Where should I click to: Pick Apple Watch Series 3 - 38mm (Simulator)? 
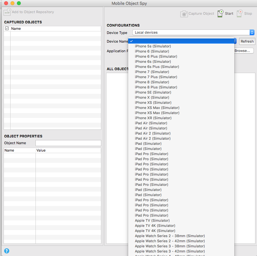181,246
